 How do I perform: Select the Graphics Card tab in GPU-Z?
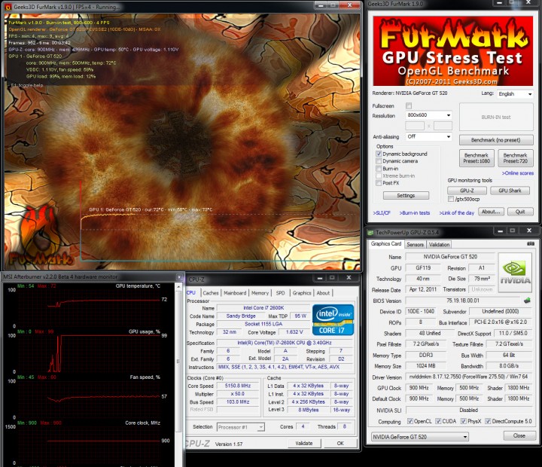386,244
